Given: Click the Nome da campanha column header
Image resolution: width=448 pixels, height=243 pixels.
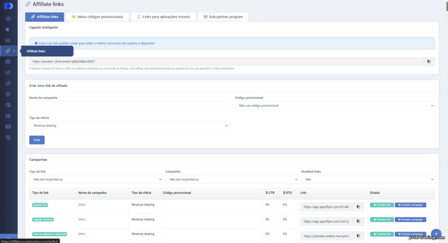Looking at the screenshot, I should pyautogui.click(x=92, y=193).
